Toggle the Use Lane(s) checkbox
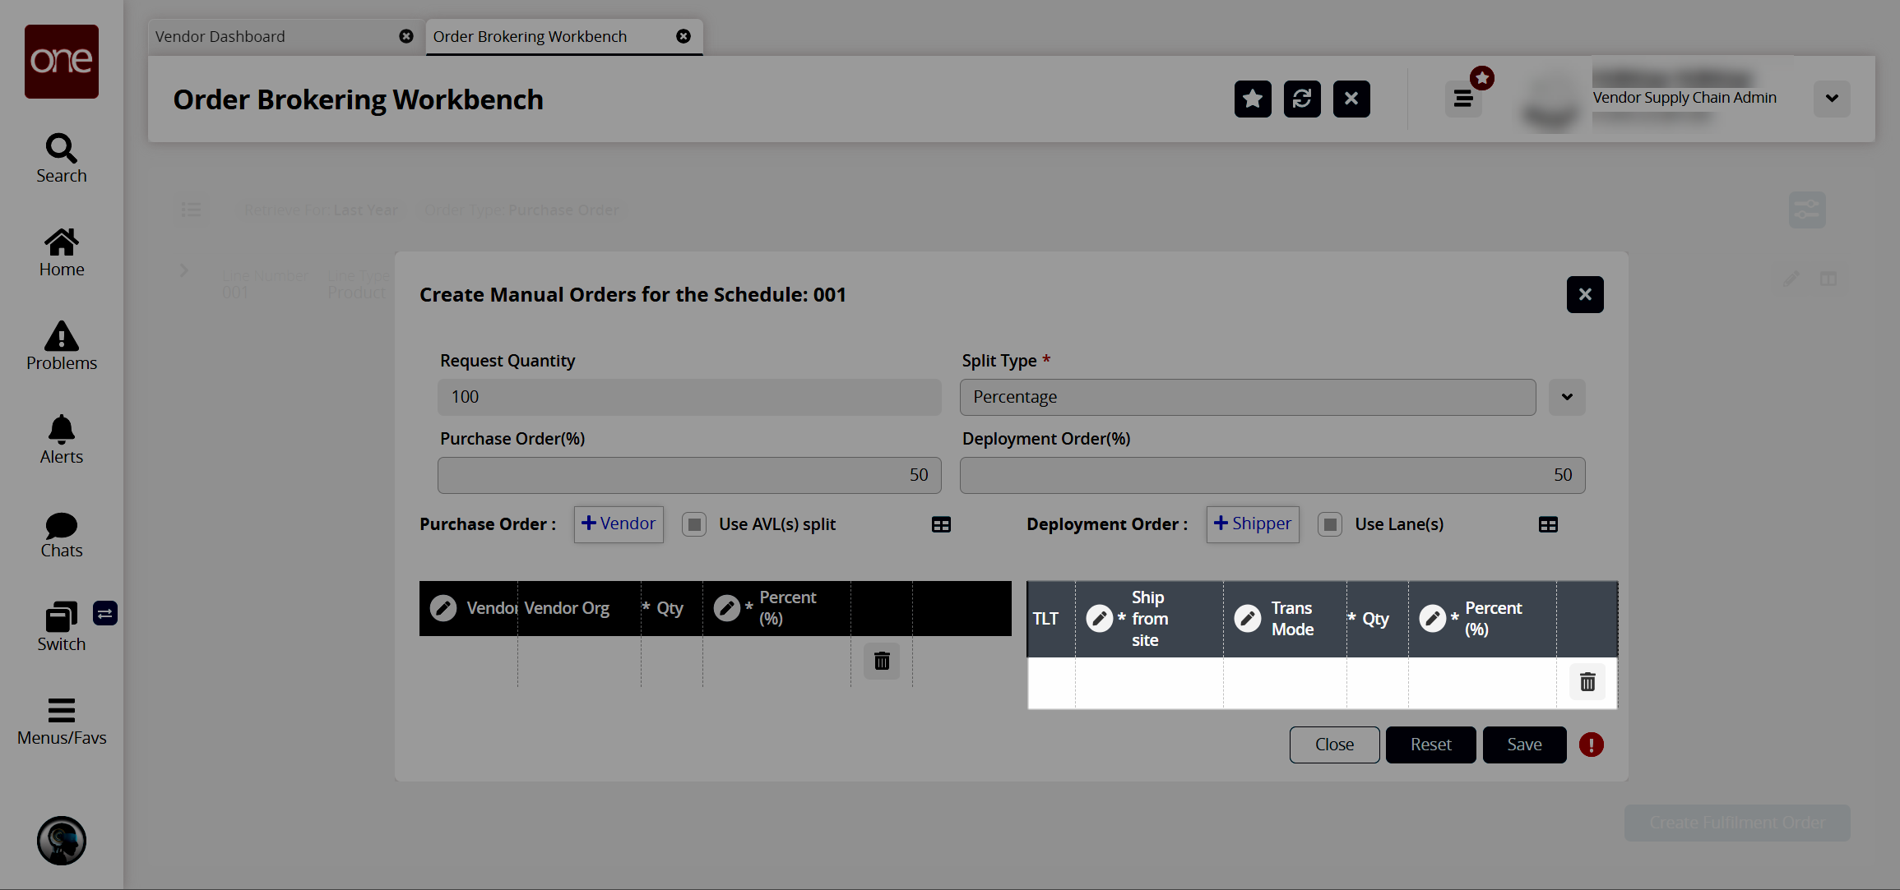 point(1330,524)
